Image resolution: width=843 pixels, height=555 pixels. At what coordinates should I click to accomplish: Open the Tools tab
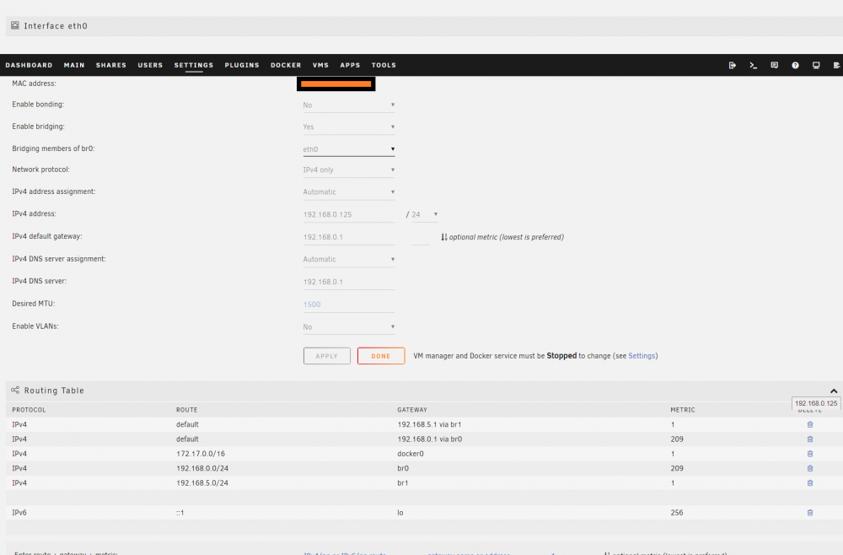tap(384, 65)
